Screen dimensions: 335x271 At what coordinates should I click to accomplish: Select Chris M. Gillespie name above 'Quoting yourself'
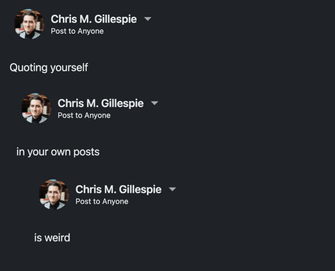point(94,19)
